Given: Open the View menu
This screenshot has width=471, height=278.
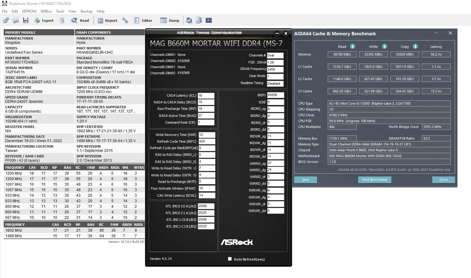Looking at the screenshot, I should 72,11.
